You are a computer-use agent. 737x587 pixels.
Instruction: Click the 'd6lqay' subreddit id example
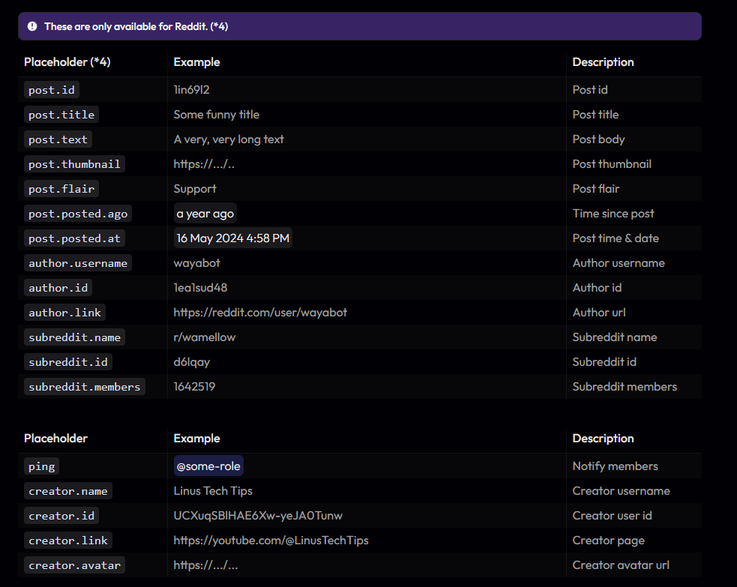click(191, 362)
